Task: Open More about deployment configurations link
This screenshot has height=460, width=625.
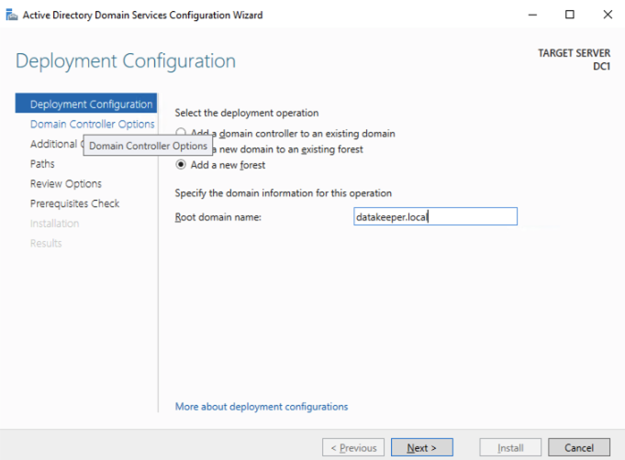Action: [262, 406]
